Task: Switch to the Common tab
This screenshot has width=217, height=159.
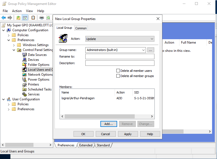Action: (x=81, y=28)
